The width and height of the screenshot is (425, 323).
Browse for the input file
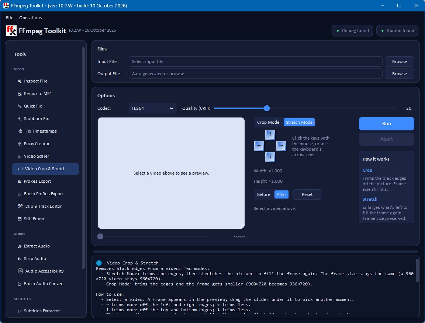tap(399, 62)
